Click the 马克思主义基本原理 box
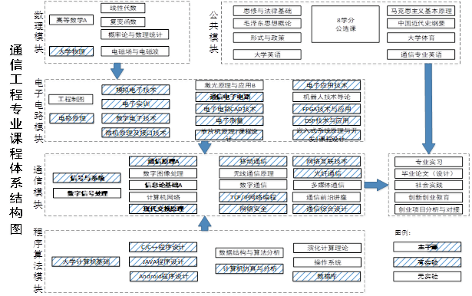Viewport: 472px width, 296px height. (x=421, y=12)
